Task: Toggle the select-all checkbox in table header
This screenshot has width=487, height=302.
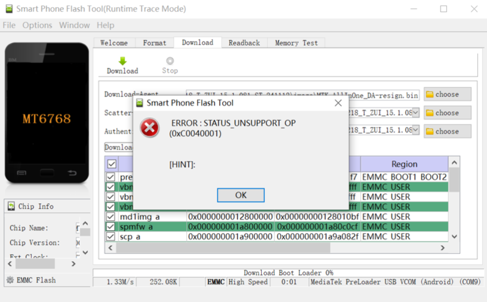Action: (x=112, y=164)
